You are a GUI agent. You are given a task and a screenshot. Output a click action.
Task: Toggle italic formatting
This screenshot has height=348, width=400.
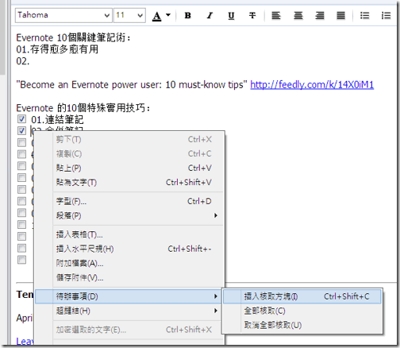[210, 16]
